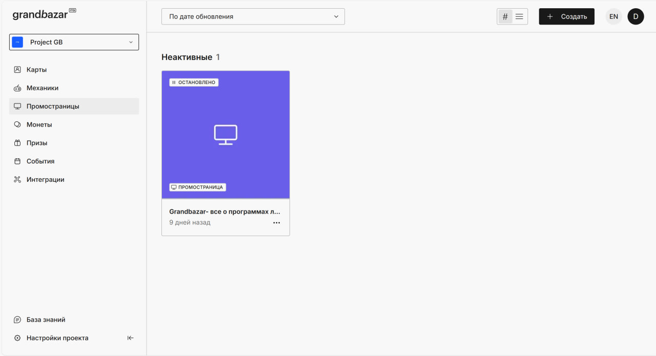Click the Механики gamepad icon
Image resolution: width=656 pixels, height=356 pixels.
coord(17,88)
